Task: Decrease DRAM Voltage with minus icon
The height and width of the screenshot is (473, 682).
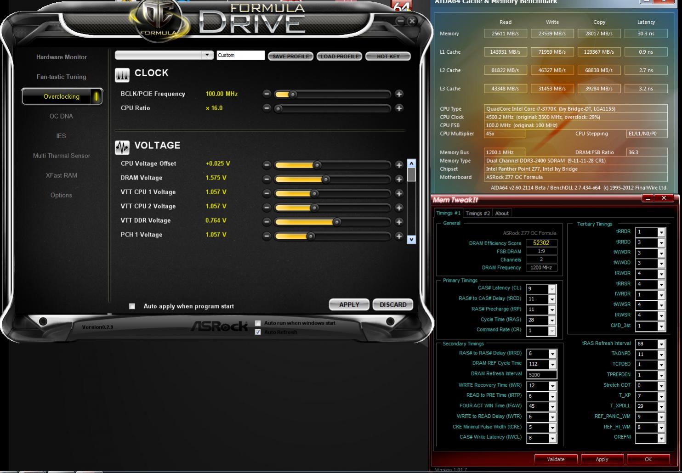Action: click(x=267, y=179)
